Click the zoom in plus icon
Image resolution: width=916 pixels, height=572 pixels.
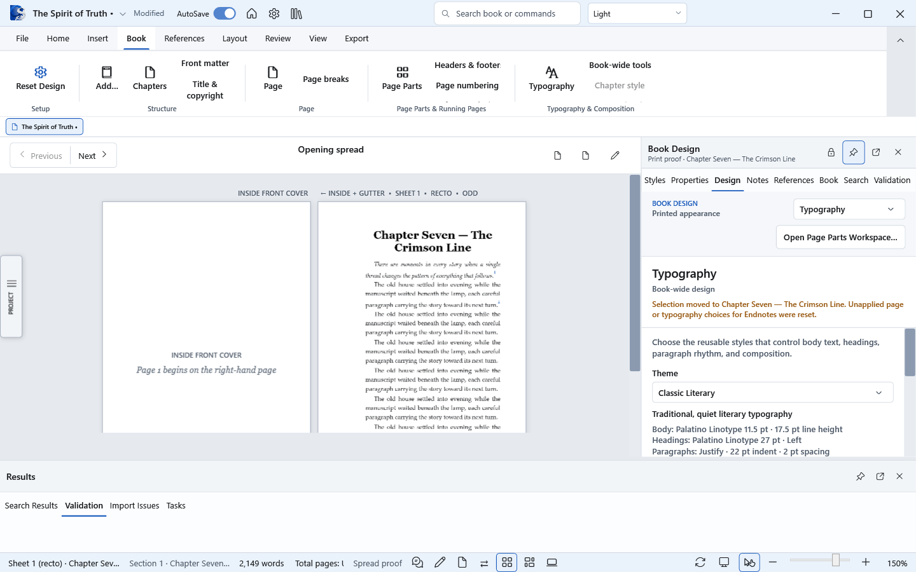866,562
